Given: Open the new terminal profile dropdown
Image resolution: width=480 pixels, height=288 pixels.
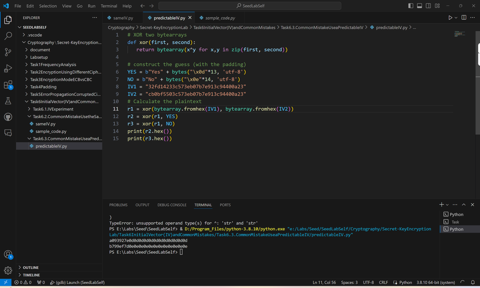Looking at the screenshot, I should tap(447, 205).
